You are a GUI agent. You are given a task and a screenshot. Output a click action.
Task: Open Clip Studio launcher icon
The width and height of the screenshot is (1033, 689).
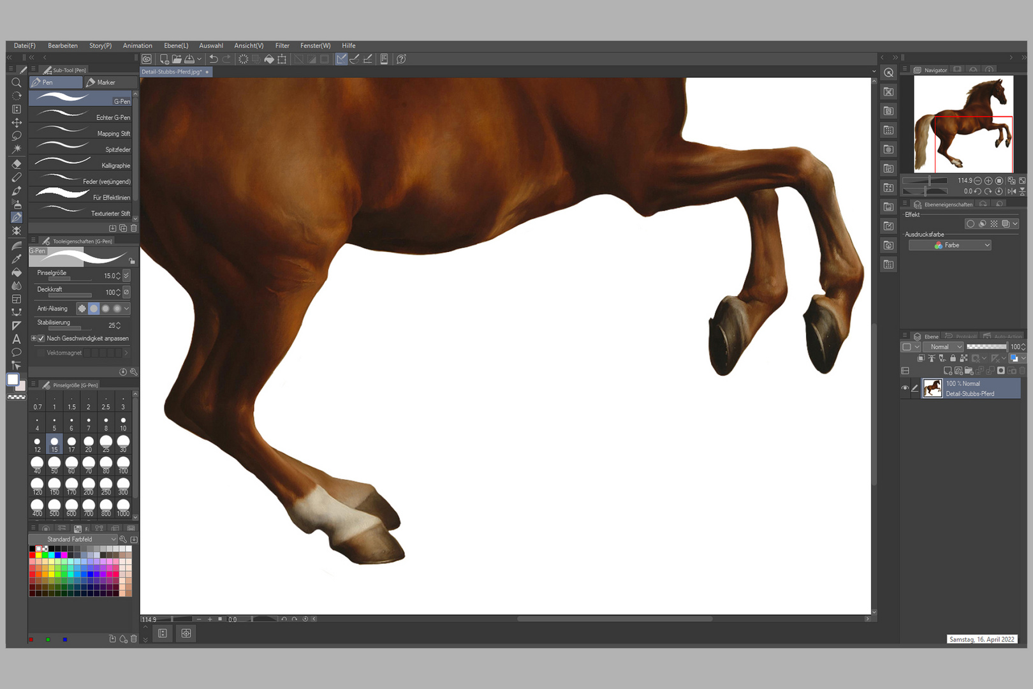click(x=147, y=59)
